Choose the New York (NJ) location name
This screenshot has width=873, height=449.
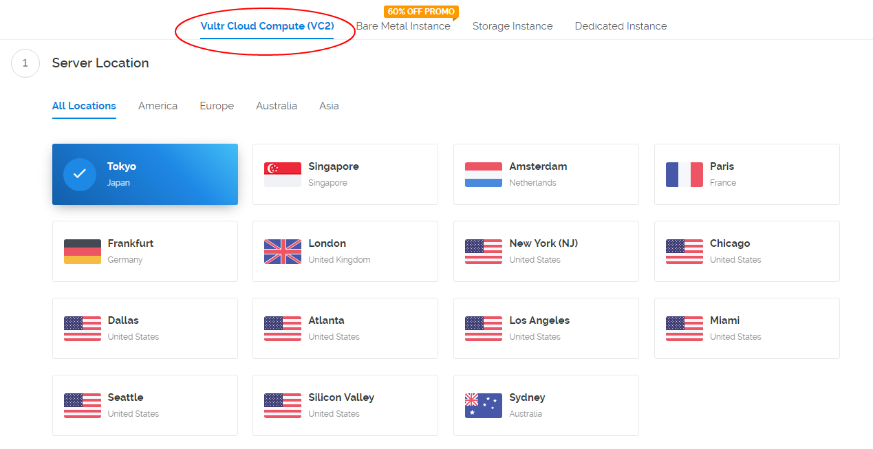[x=543, y=243]
